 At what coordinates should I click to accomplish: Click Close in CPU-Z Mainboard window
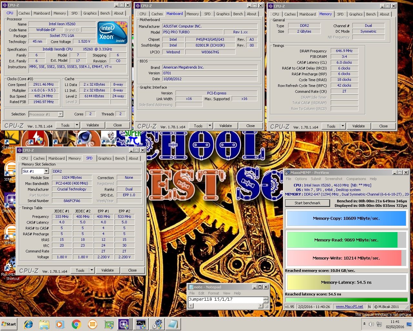pyautogui.click(x=250, y=126)
